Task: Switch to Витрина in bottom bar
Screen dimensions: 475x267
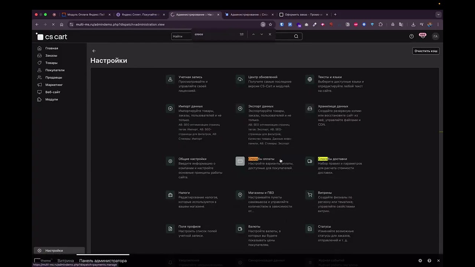Action: 66,261
